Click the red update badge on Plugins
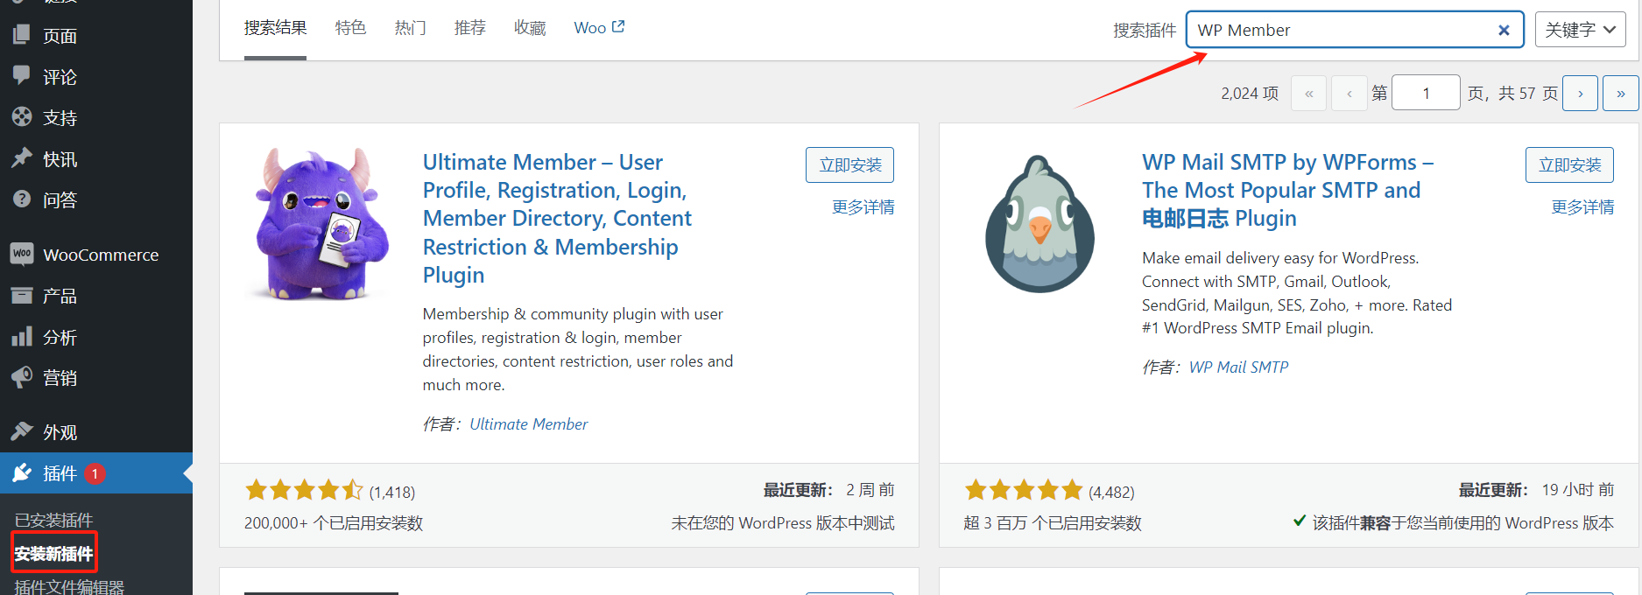The width and height of the screenshot is (1642, 595). click(95, 473)
